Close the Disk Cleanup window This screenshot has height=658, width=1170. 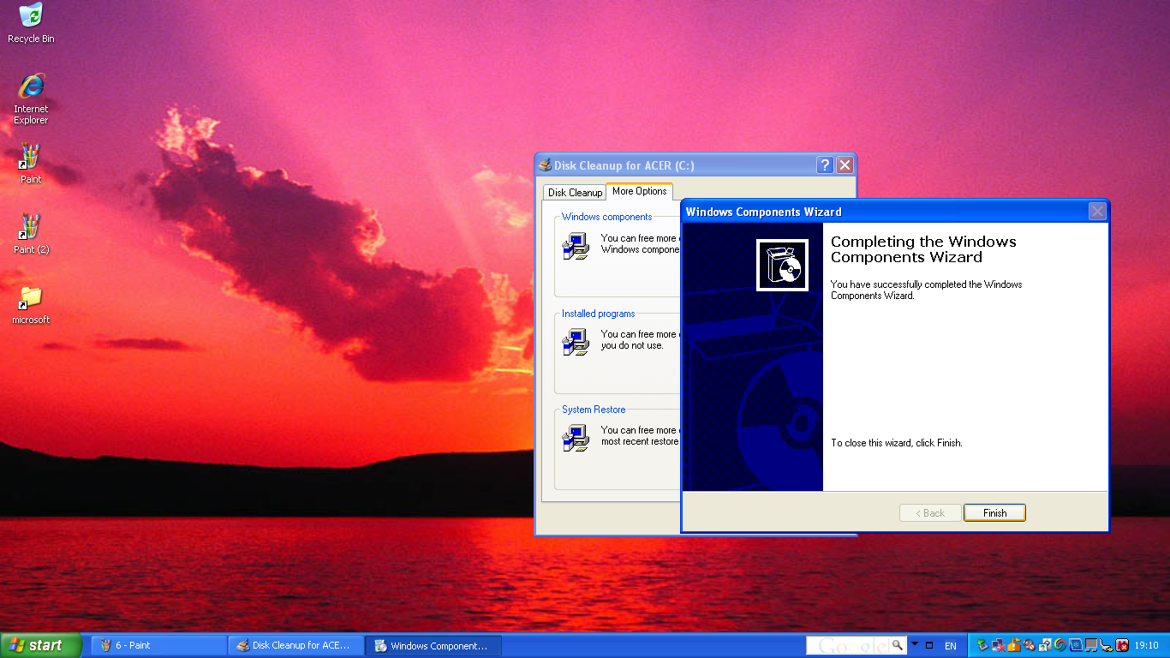(x=845, y=165)
